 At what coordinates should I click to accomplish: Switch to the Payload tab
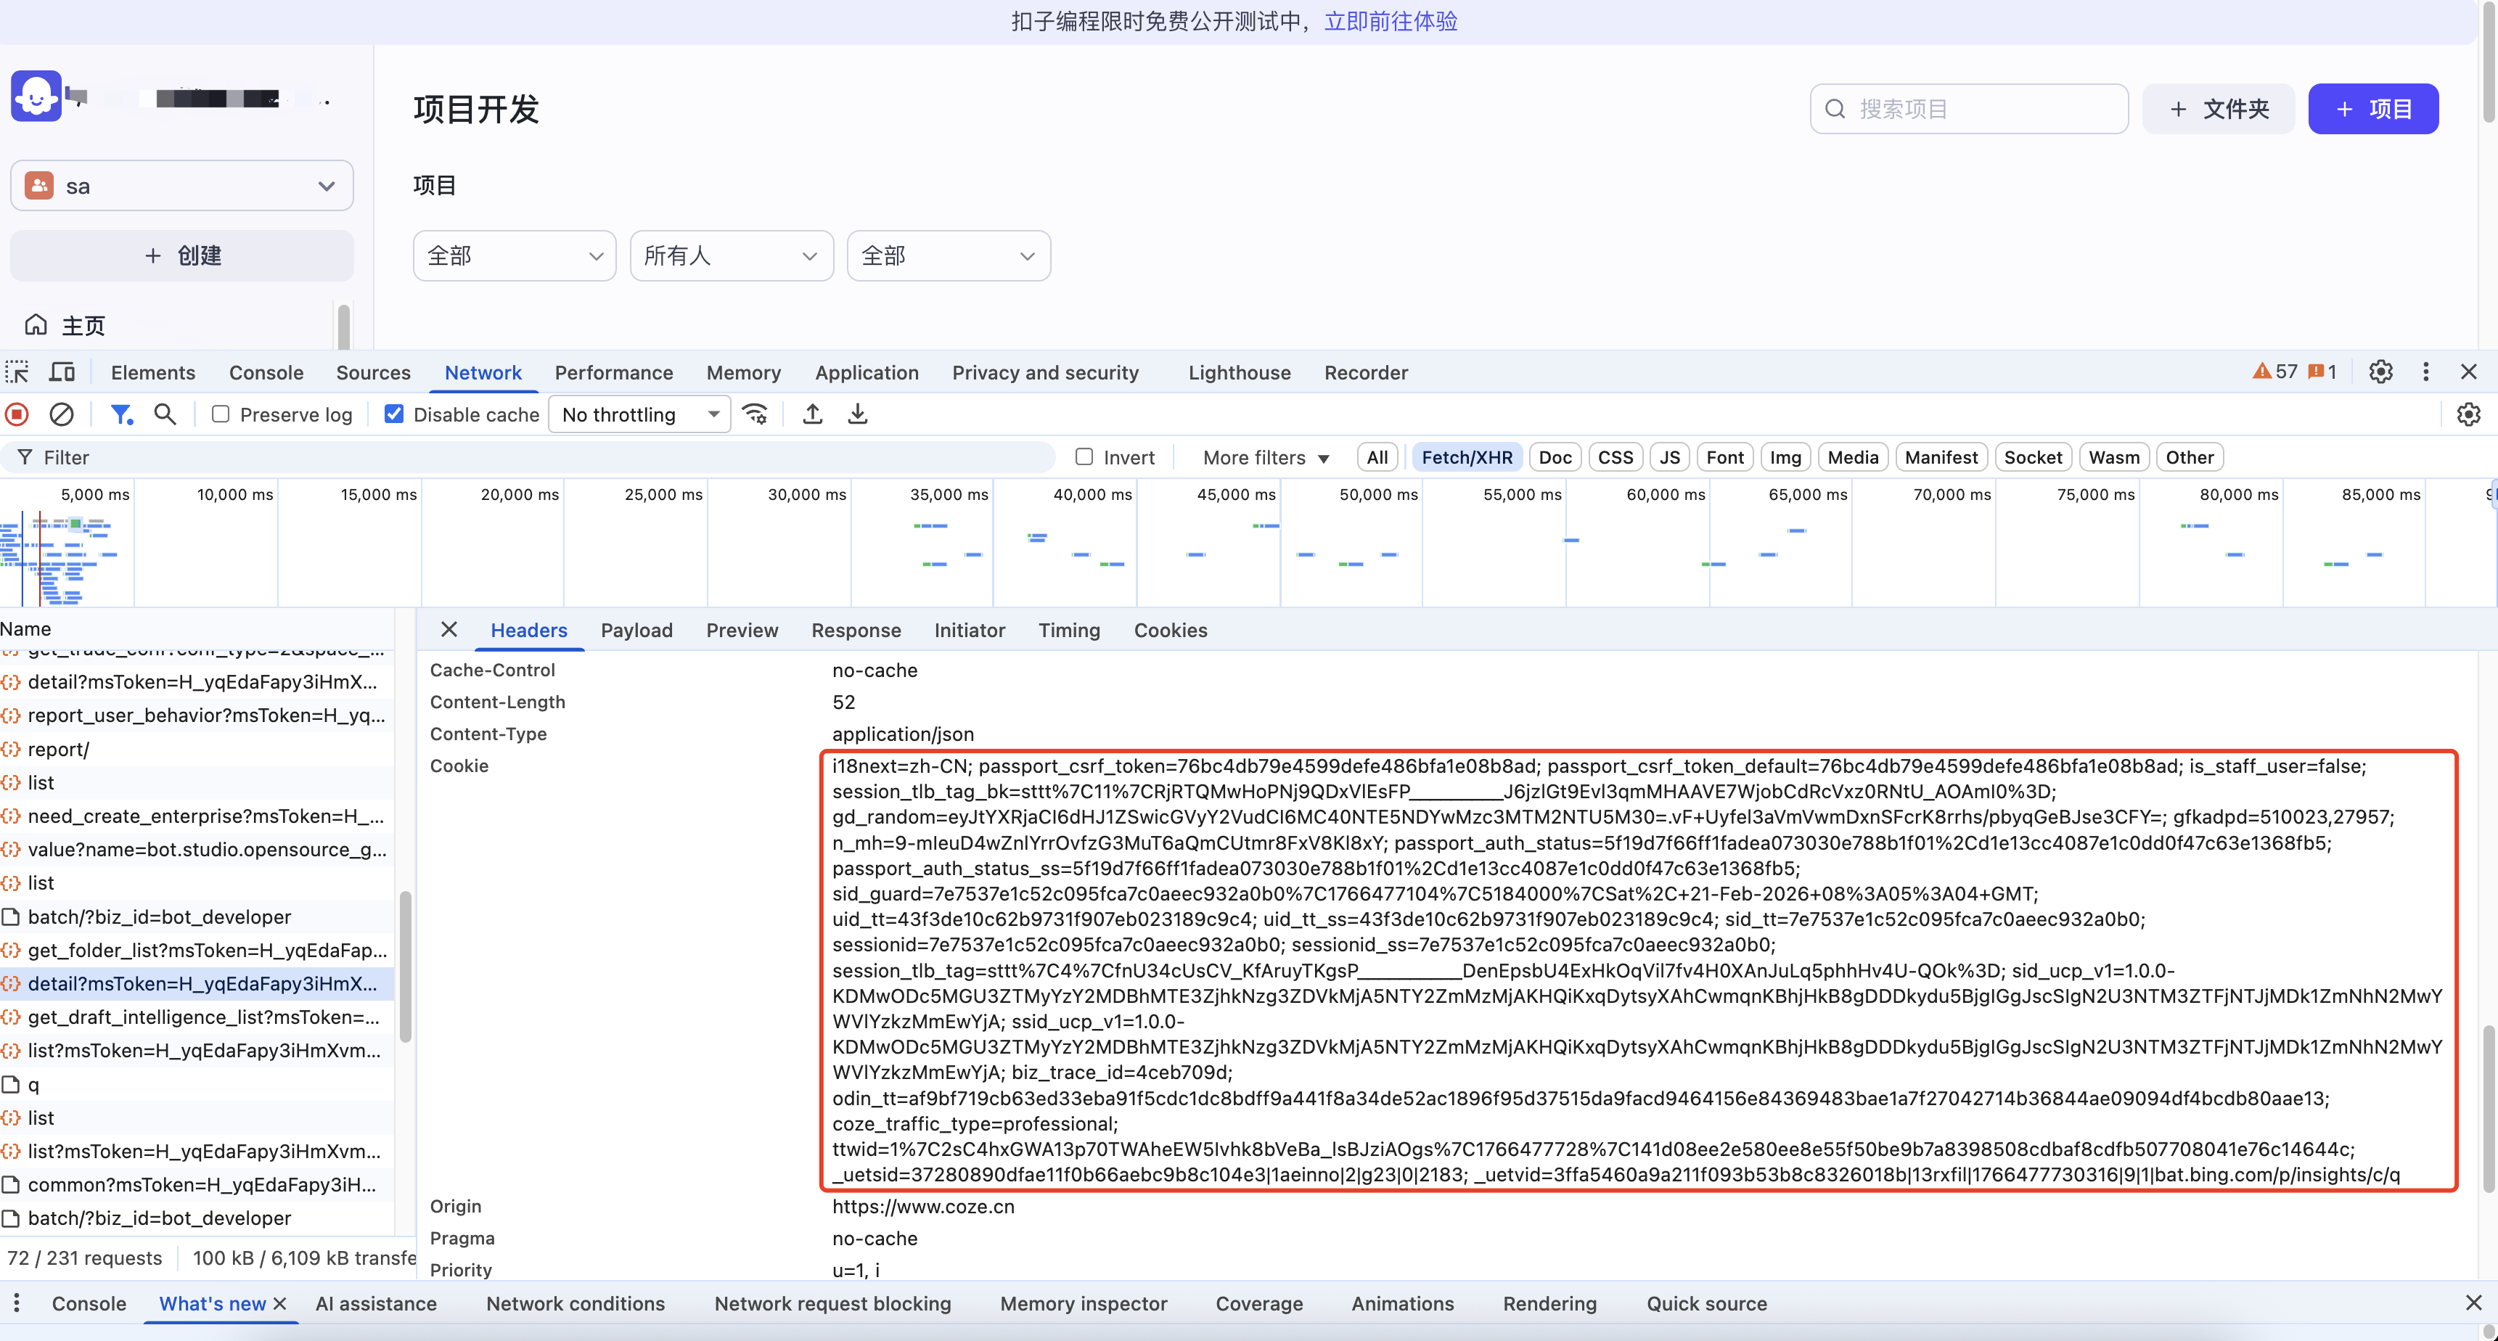(x=636, y=631)
